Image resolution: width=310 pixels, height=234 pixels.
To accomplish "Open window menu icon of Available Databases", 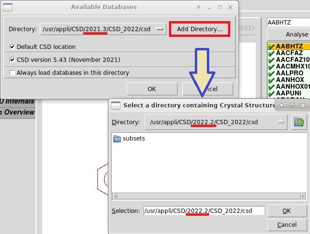I will (8, 7).
